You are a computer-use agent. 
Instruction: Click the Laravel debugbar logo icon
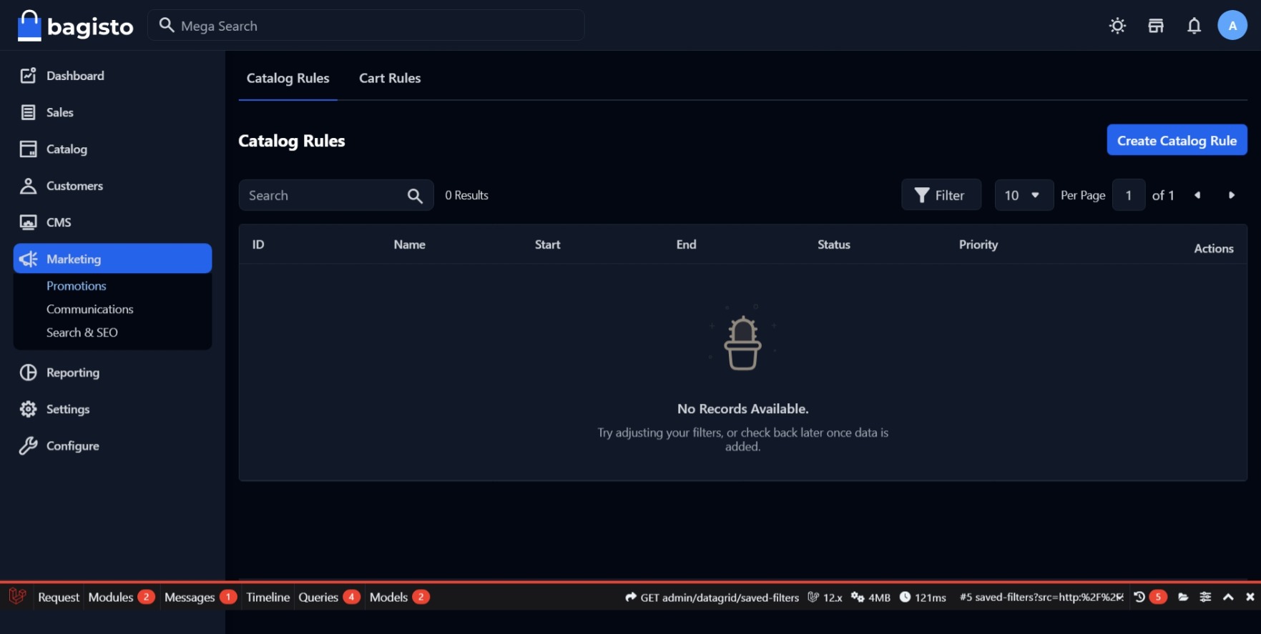pyautogui.click(x=17, y=596)
